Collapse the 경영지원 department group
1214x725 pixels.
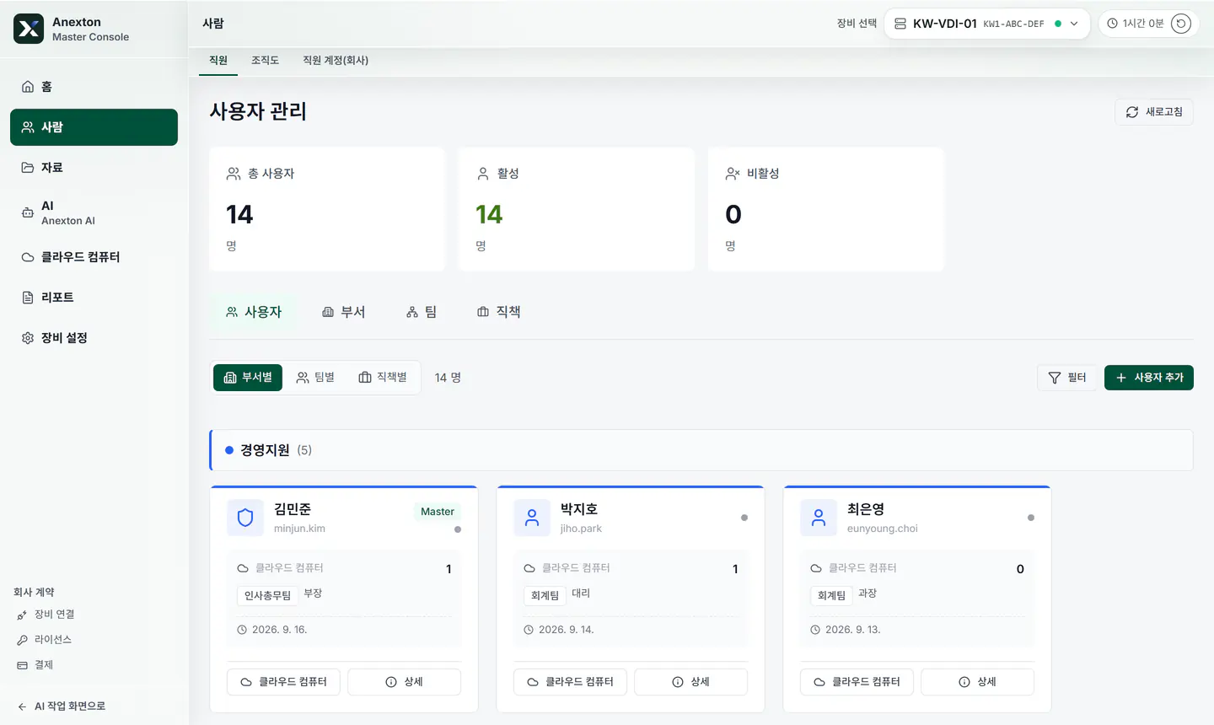(701, 450)
